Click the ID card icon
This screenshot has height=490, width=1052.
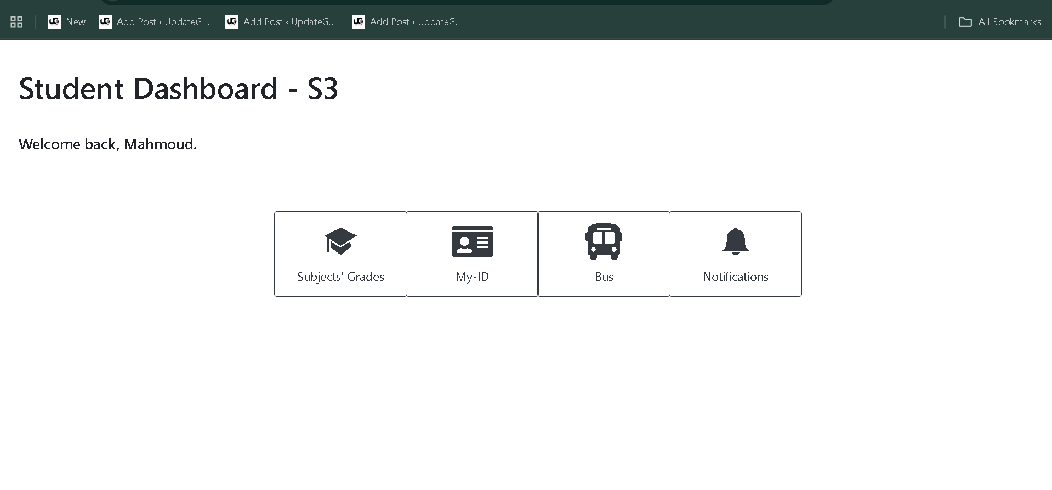pos(472,241)
